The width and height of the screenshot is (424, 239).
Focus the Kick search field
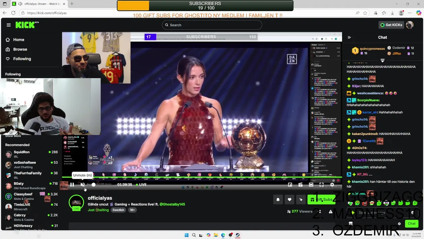pos(212,25)
